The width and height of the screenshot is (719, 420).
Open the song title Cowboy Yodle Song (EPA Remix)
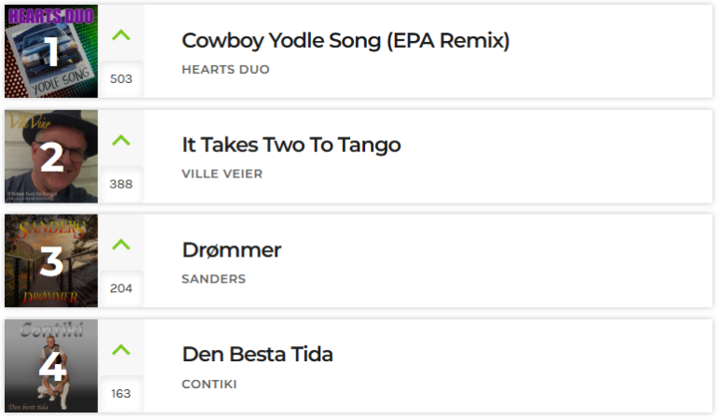point(345,41)
